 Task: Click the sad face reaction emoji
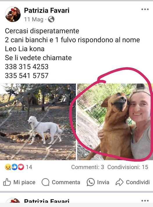(x=8, y=167)
